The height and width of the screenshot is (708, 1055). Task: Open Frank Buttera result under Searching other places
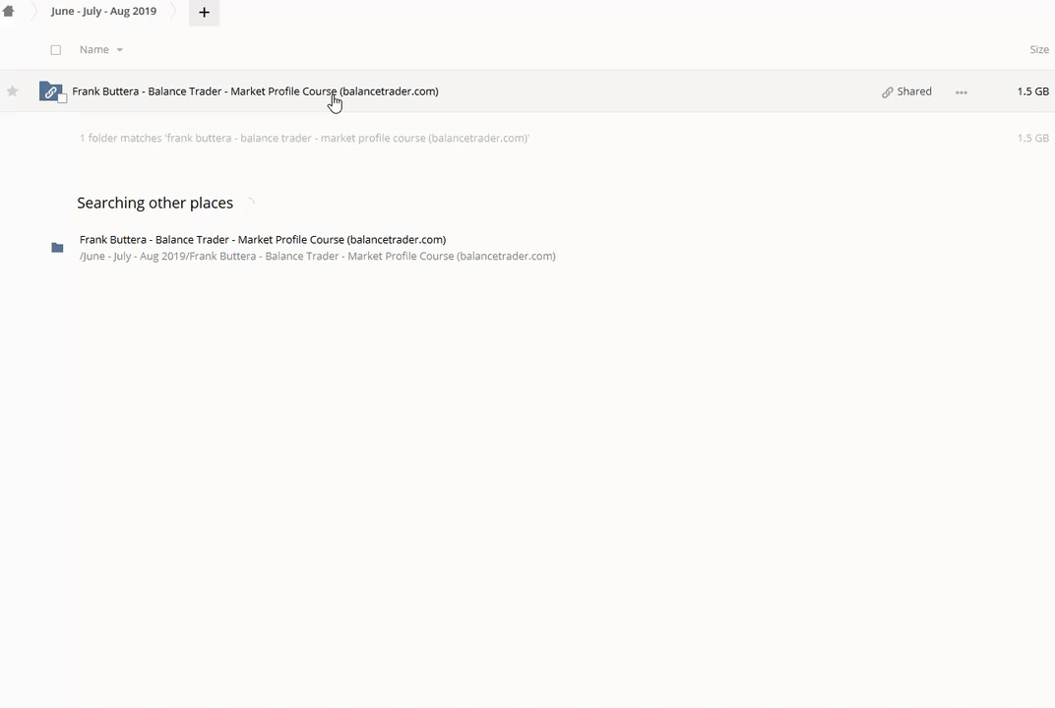pos(263,240)
